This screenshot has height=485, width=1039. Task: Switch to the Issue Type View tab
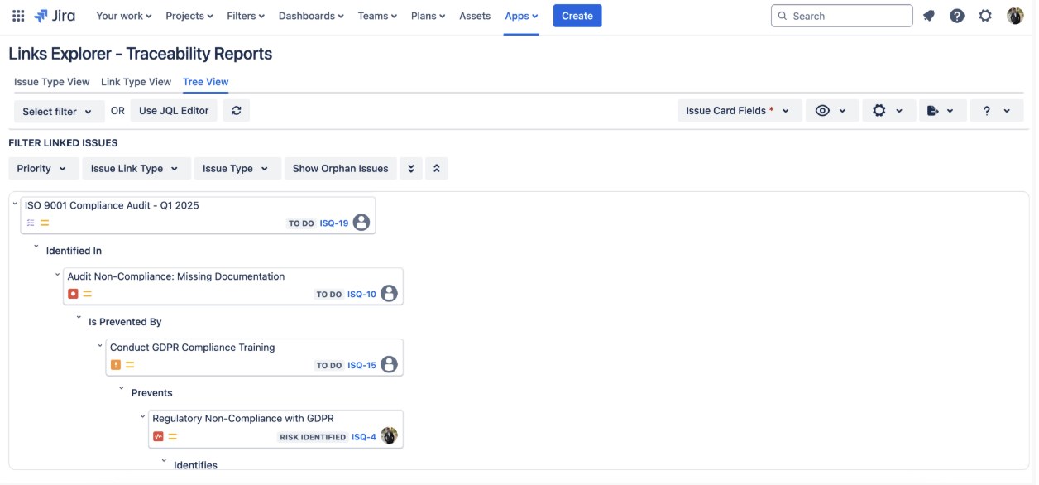pyautogui.click(x=51, y=82)
